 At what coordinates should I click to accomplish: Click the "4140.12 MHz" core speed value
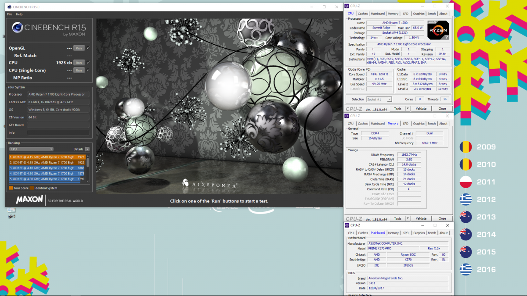[379, 74]
